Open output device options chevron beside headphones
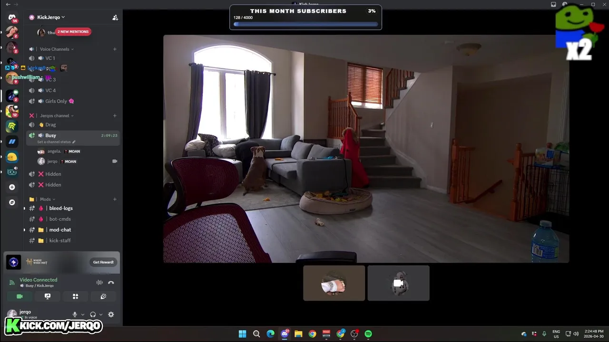Viewport: 609px width, 342px height. coord(100,314)
